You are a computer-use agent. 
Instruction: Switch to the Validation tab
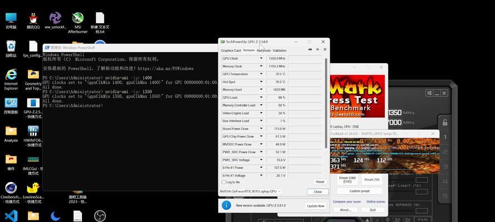[280, 51]
